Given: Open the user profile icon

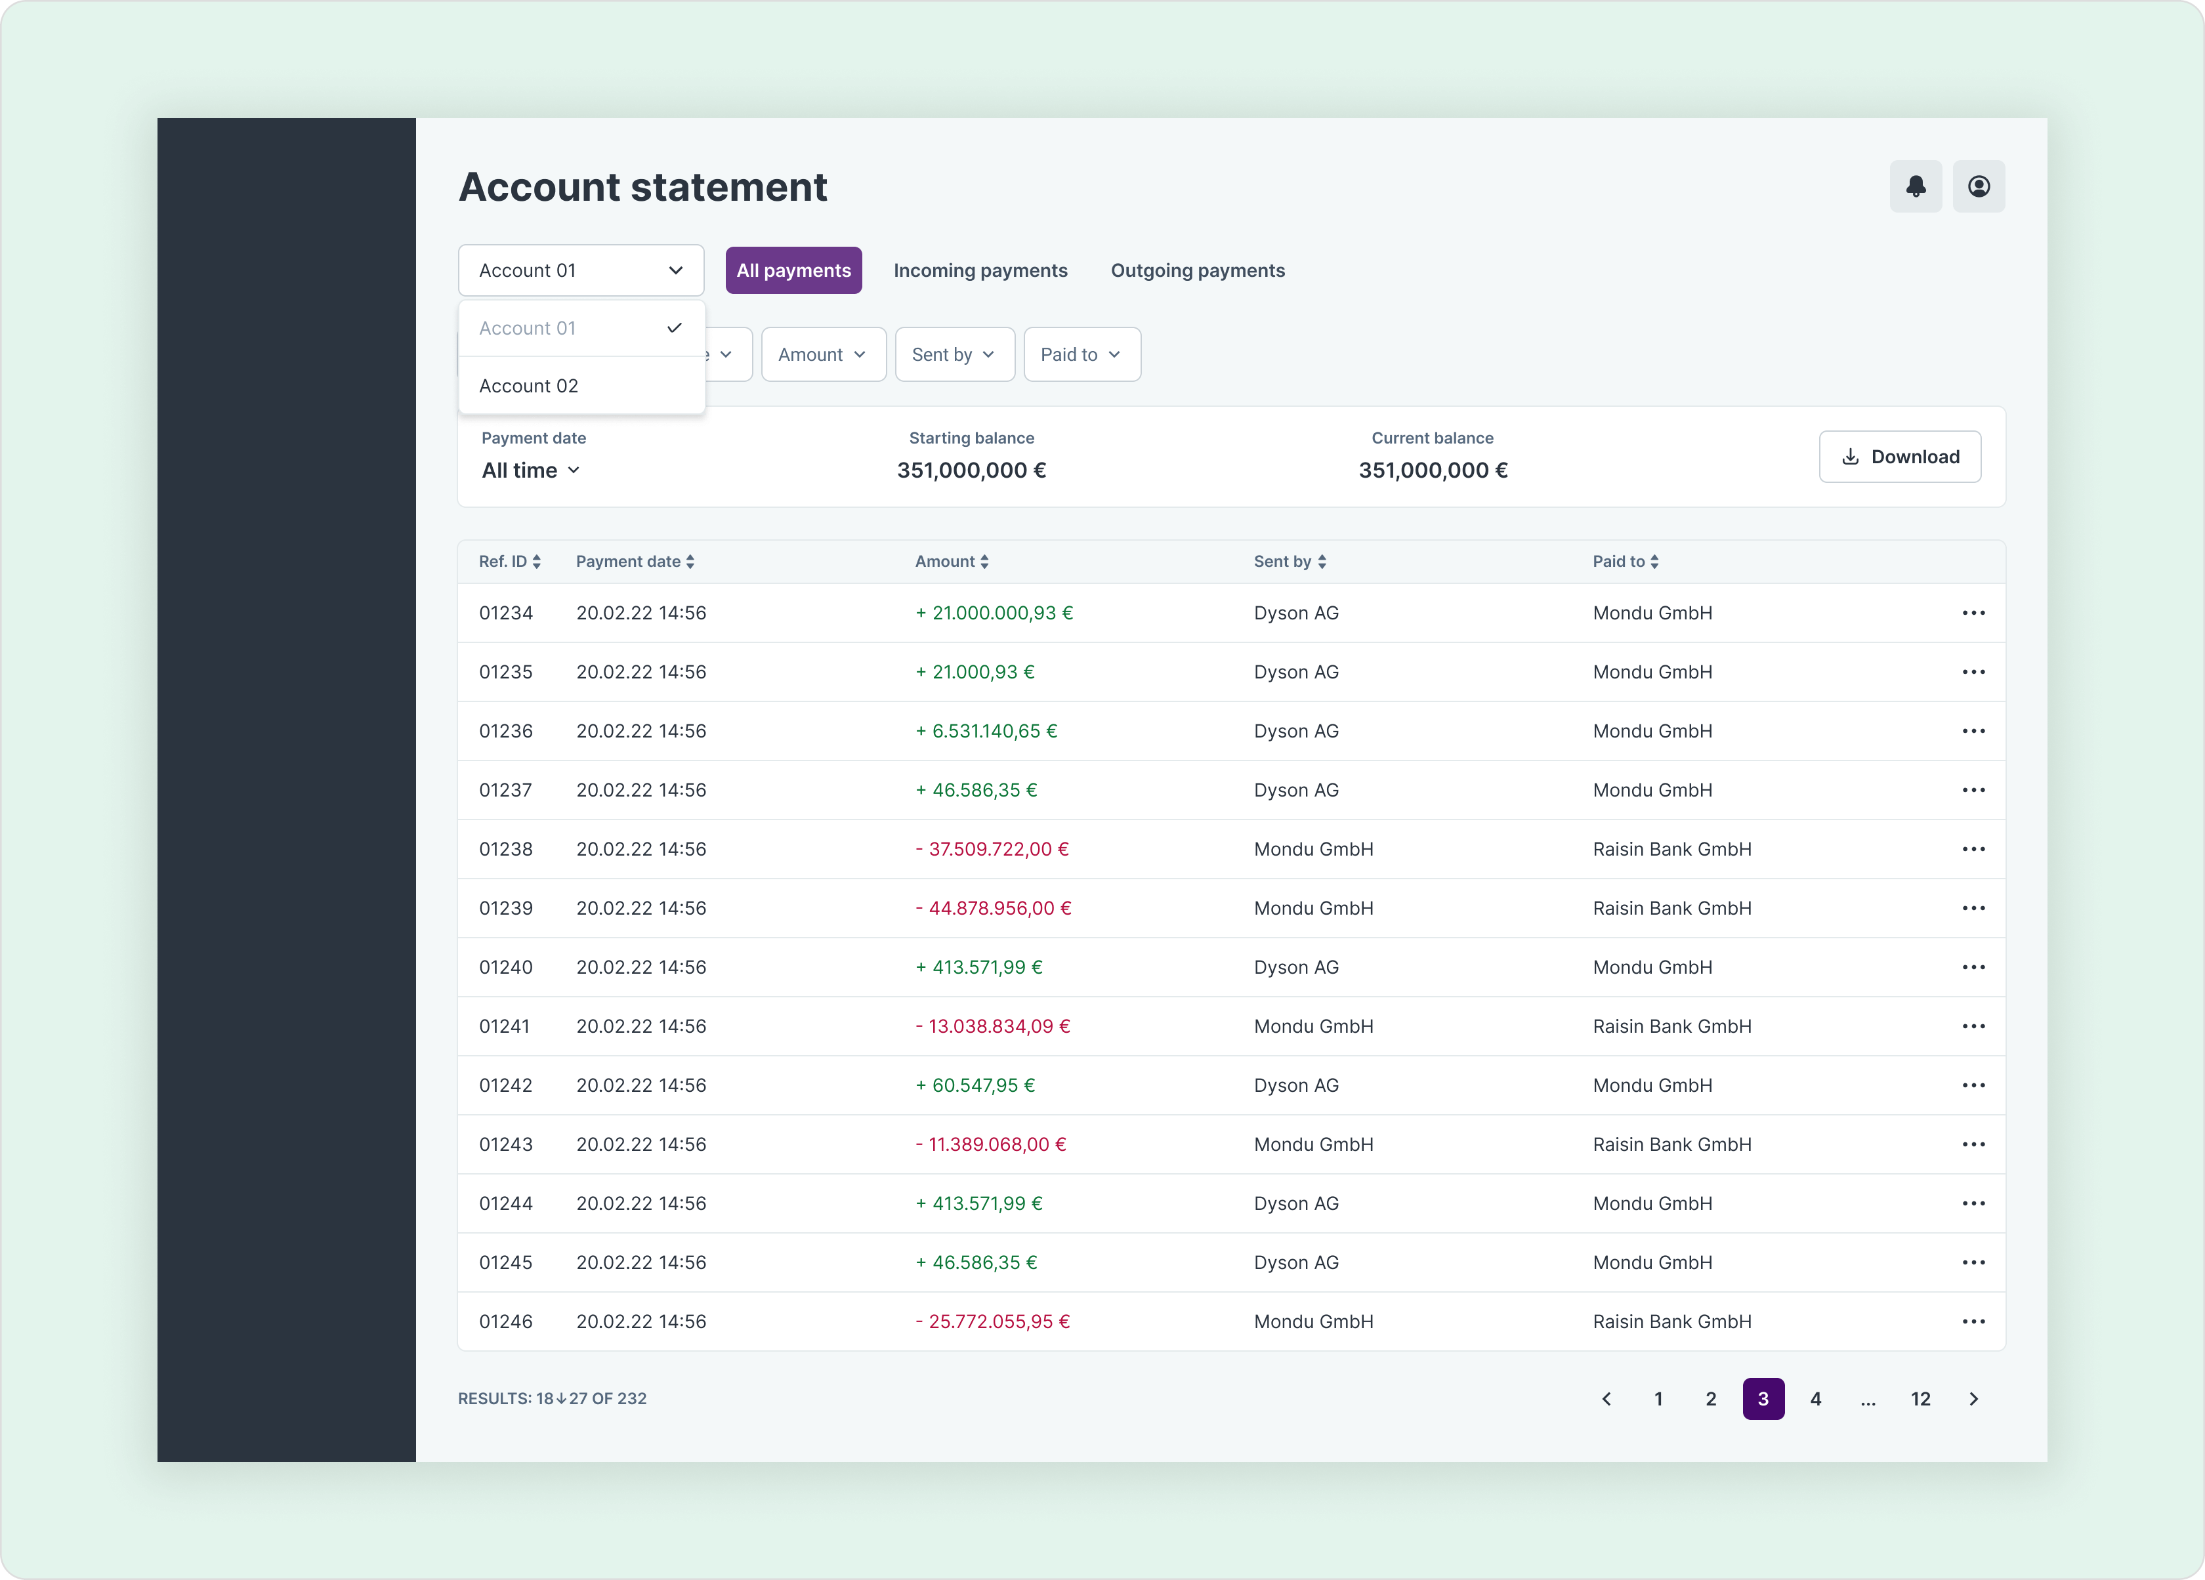Looking at the screenshot, I should coord(1979,186).
